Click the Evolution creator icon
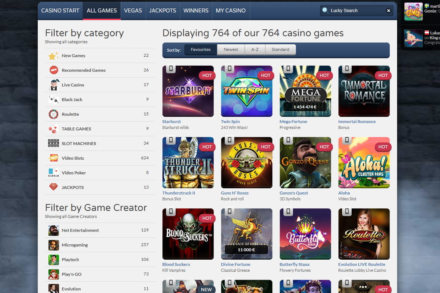This screenshot has width=440, height=293. point(54,288)
